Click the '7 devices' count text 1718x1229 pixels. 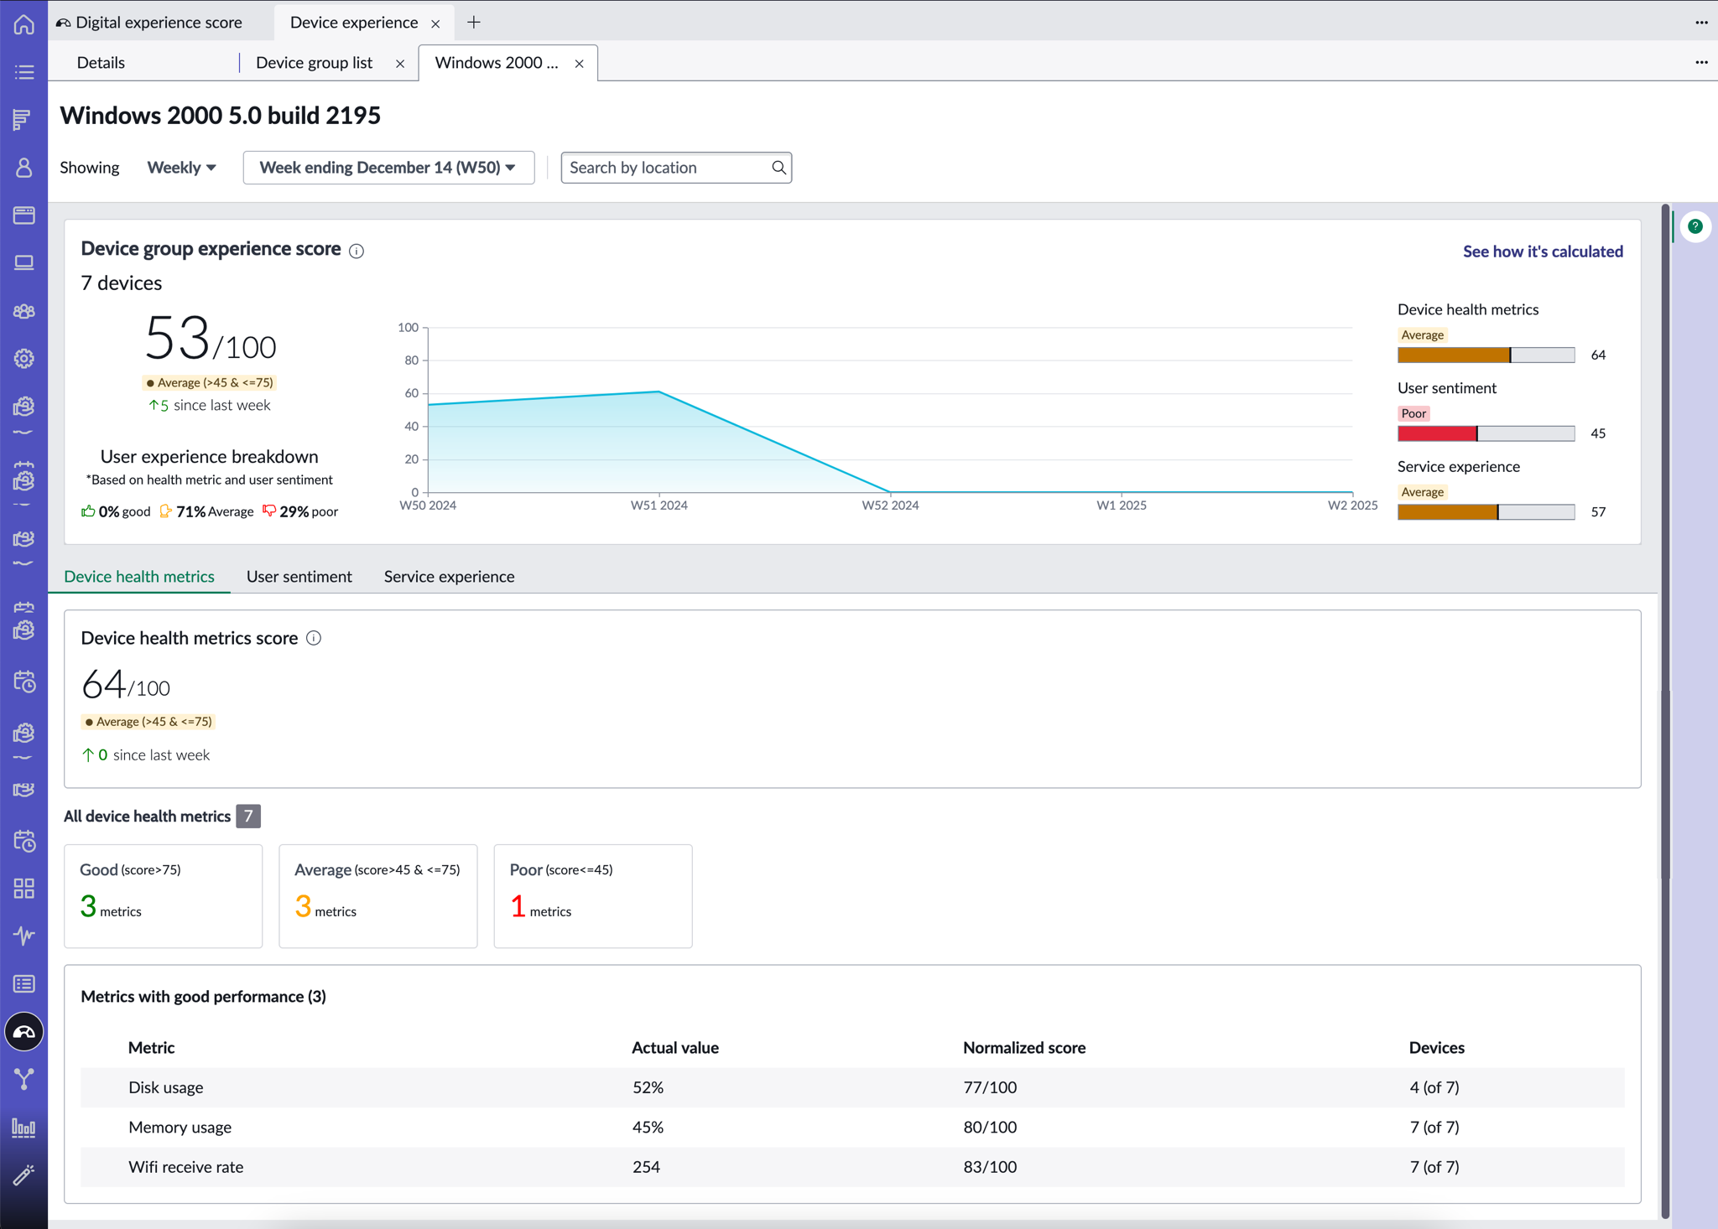click(122, 283)
